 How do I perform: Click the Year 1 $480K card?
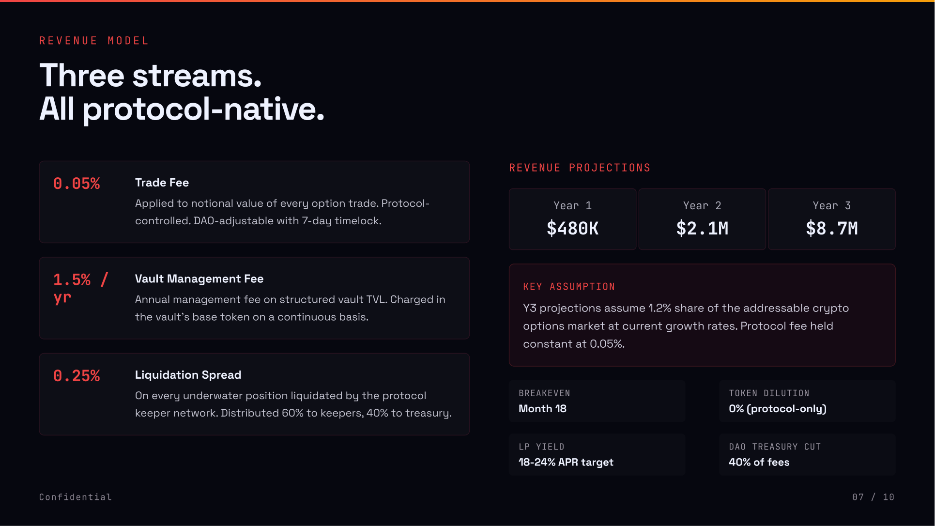[x=572, y=219]
